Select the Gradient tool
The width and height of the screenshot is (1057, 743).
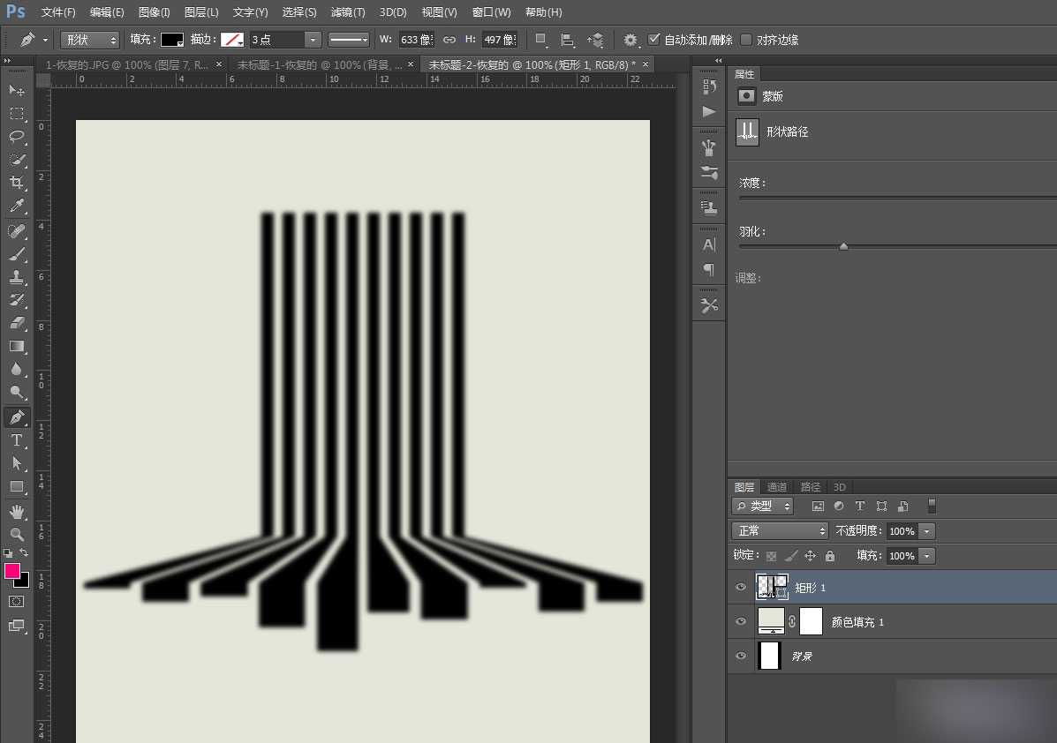(17, 347)
